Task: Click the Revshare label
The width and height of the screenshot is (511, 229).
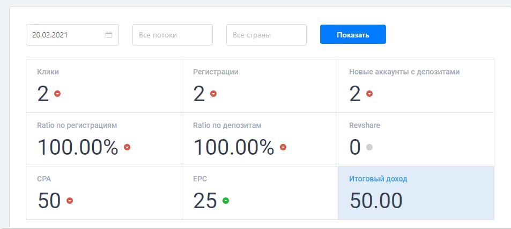Action: coord(364,125)
